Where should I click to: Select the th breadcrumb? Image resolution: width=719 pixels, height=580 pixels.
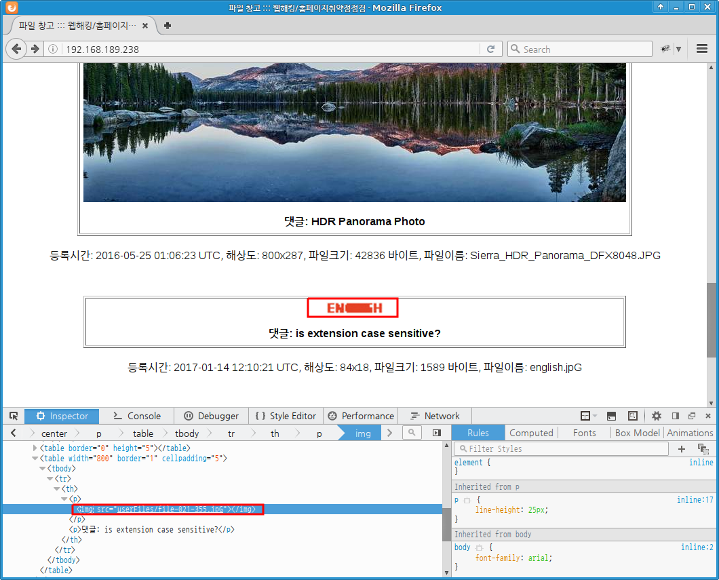point(275,433)
